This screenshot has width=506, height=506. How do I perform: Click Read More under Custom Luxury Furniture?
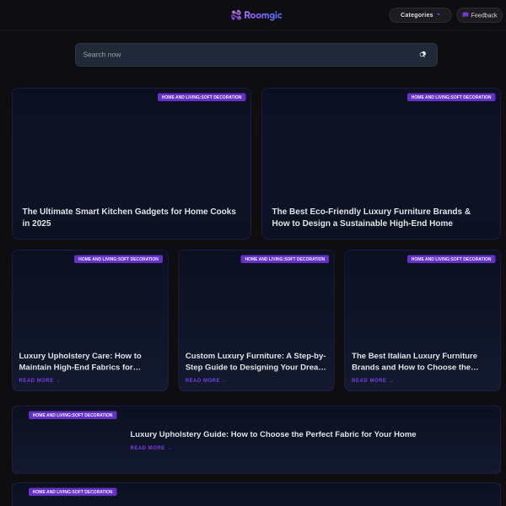(x=206, y=380)
